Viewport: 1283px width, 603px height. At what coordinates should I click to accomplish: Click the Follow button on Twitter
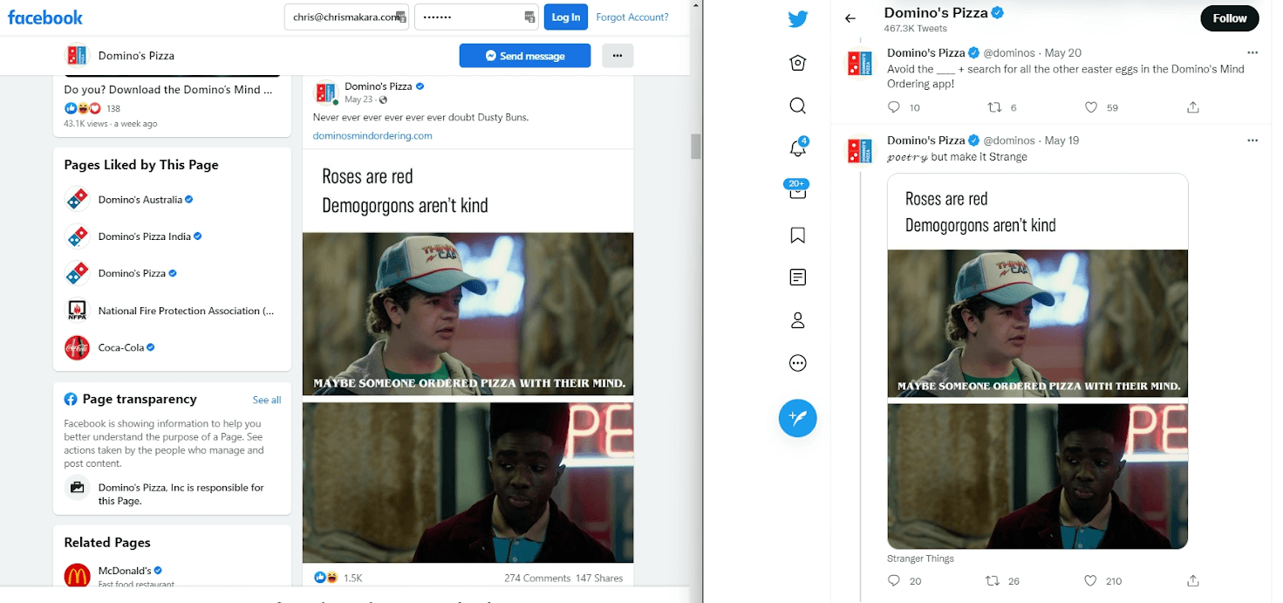(x=1230, y=18)
